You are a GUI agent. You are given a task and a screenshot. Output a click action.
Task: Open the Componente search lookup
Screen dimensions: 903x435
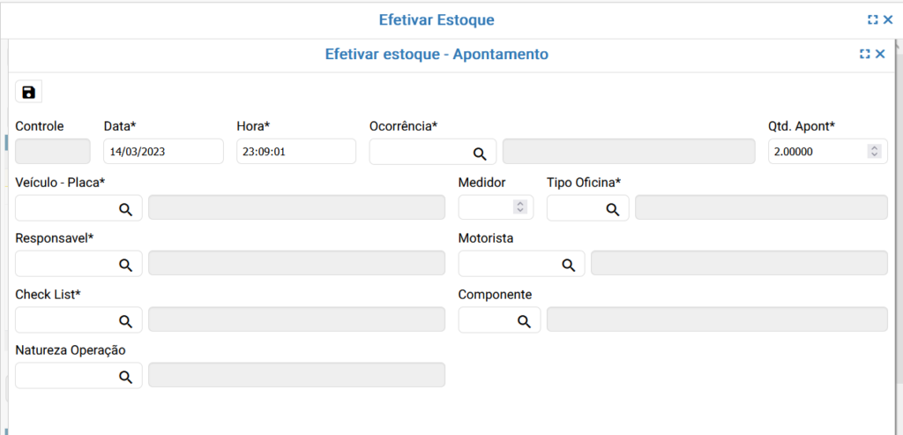point(523,321)
